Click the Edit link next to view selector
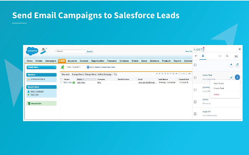This screenshot has width=249, height=155. point(91,67)
